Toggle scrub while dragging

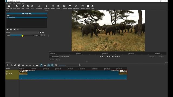tap(45, 65)
